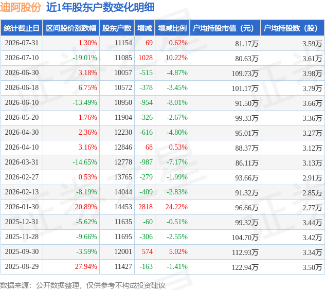Click the 迪阿股份 title text
Viewport: 325px width, 290px height.
coord(21,7)
